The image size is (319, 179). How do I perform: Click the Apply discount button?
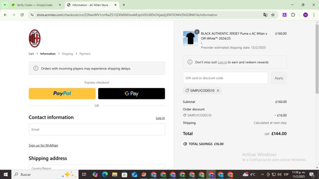coord(279,78)
